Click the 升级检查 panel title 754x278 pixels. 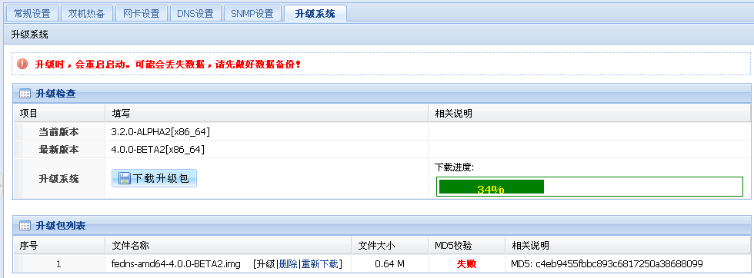[55, 94]
